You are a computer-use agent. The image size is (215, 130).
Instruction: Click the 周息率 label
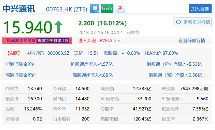pyautogui.click(x=168, y=119)
